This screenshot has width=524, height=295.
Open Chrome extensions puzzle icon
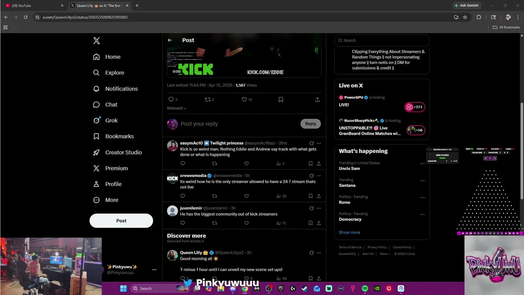(479, 17)
